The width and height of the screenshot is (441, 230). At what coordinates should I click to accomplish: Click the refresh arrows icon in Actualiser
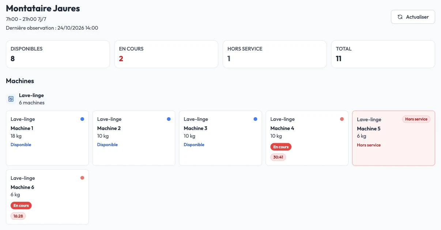click(x=400, y=17)
